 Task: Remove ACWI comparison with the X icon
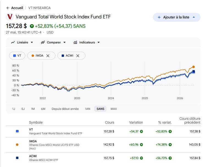click(78, 56)
